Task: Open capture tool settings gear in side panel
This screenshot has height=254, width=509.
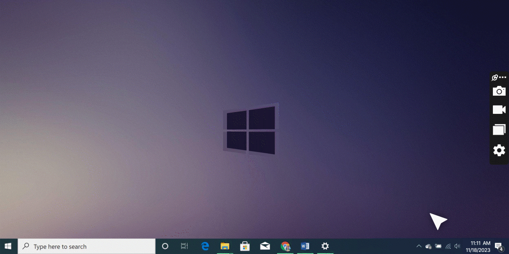Action: pos(499,150)
